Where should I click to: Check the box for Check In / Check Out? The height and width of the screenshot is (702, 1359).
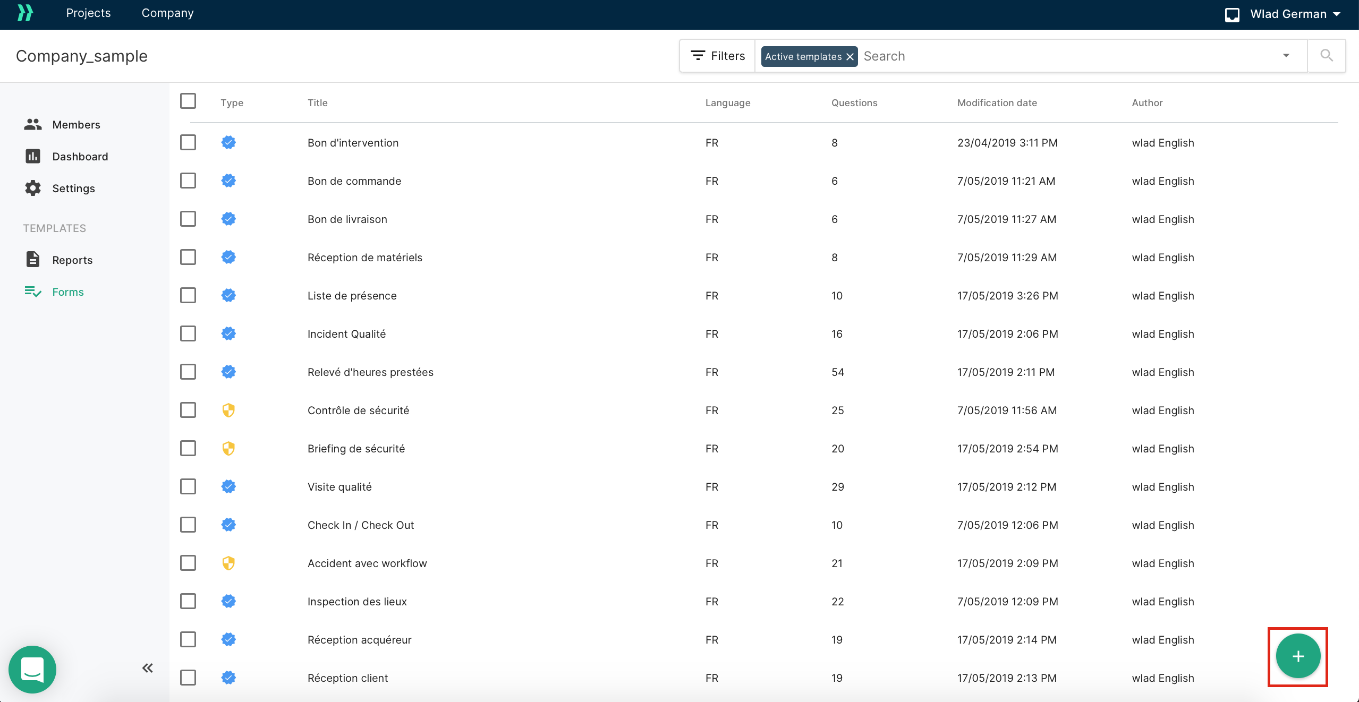[188, 525]
